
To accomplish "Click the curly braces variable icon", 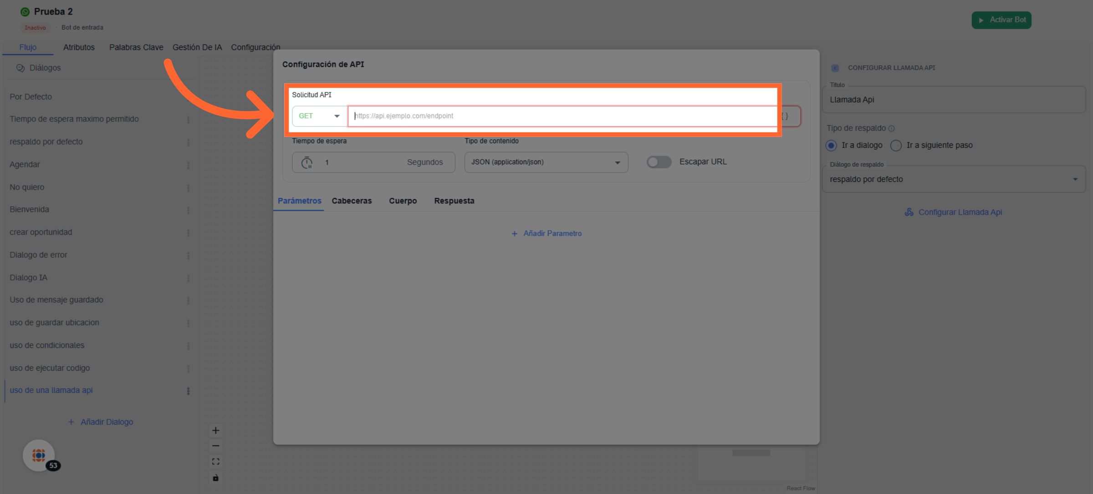I will pos(785,116).
